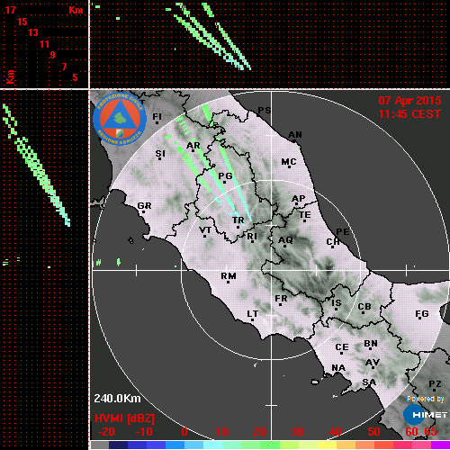Click the Protezione Civile Regione Abruzzo logo
This screenshot has height=450, width=450.
click(120, 120)
